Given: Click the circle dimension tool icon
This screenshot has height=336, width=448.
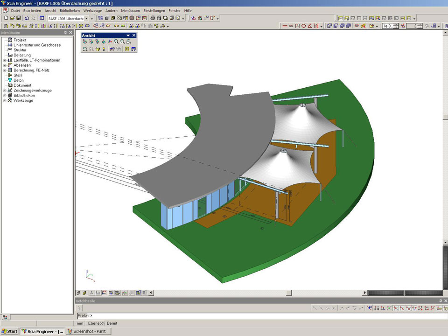Looking at the screenshot, I should point(303,26).
